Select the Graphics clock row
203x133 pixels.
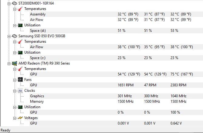click(x=37, y=96)
